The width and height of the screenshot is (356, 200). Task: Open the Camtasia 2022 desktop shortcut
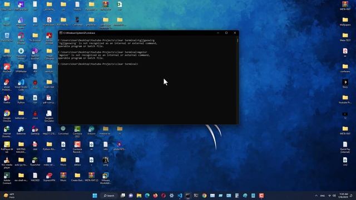point(77,132)
